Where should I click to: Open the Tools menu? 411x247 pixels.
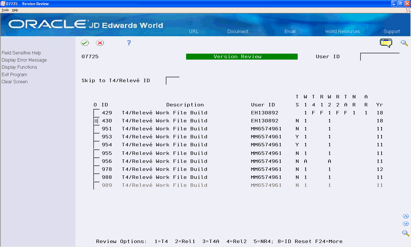coord(5,10)
